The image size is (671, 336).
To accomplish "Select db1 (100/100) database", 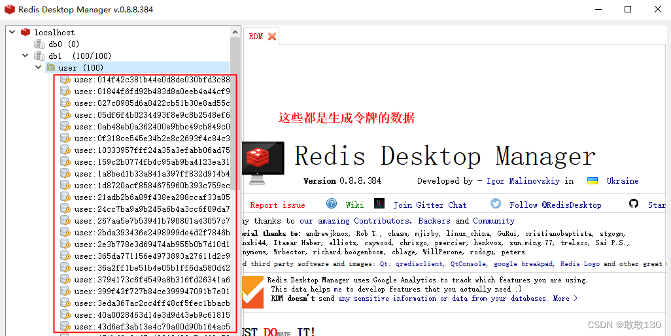I will 80,56.
